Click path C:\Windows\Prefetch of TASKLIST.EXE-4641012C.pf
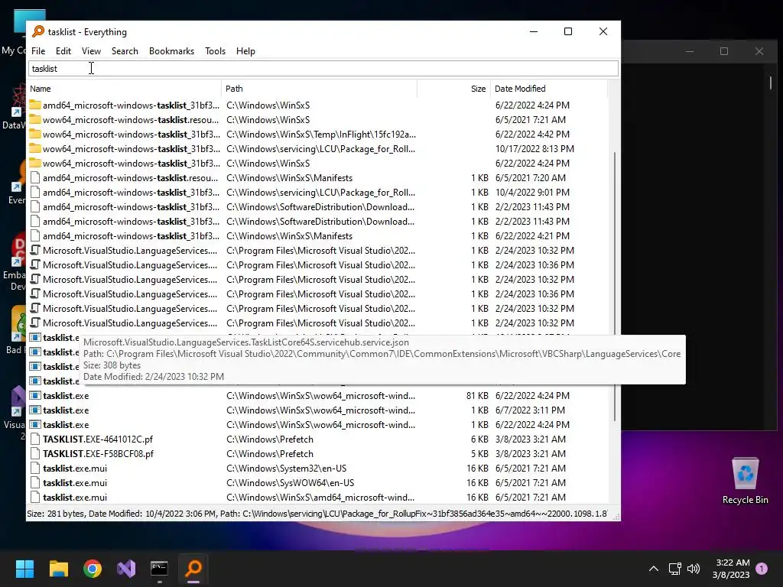 [270, 439]
